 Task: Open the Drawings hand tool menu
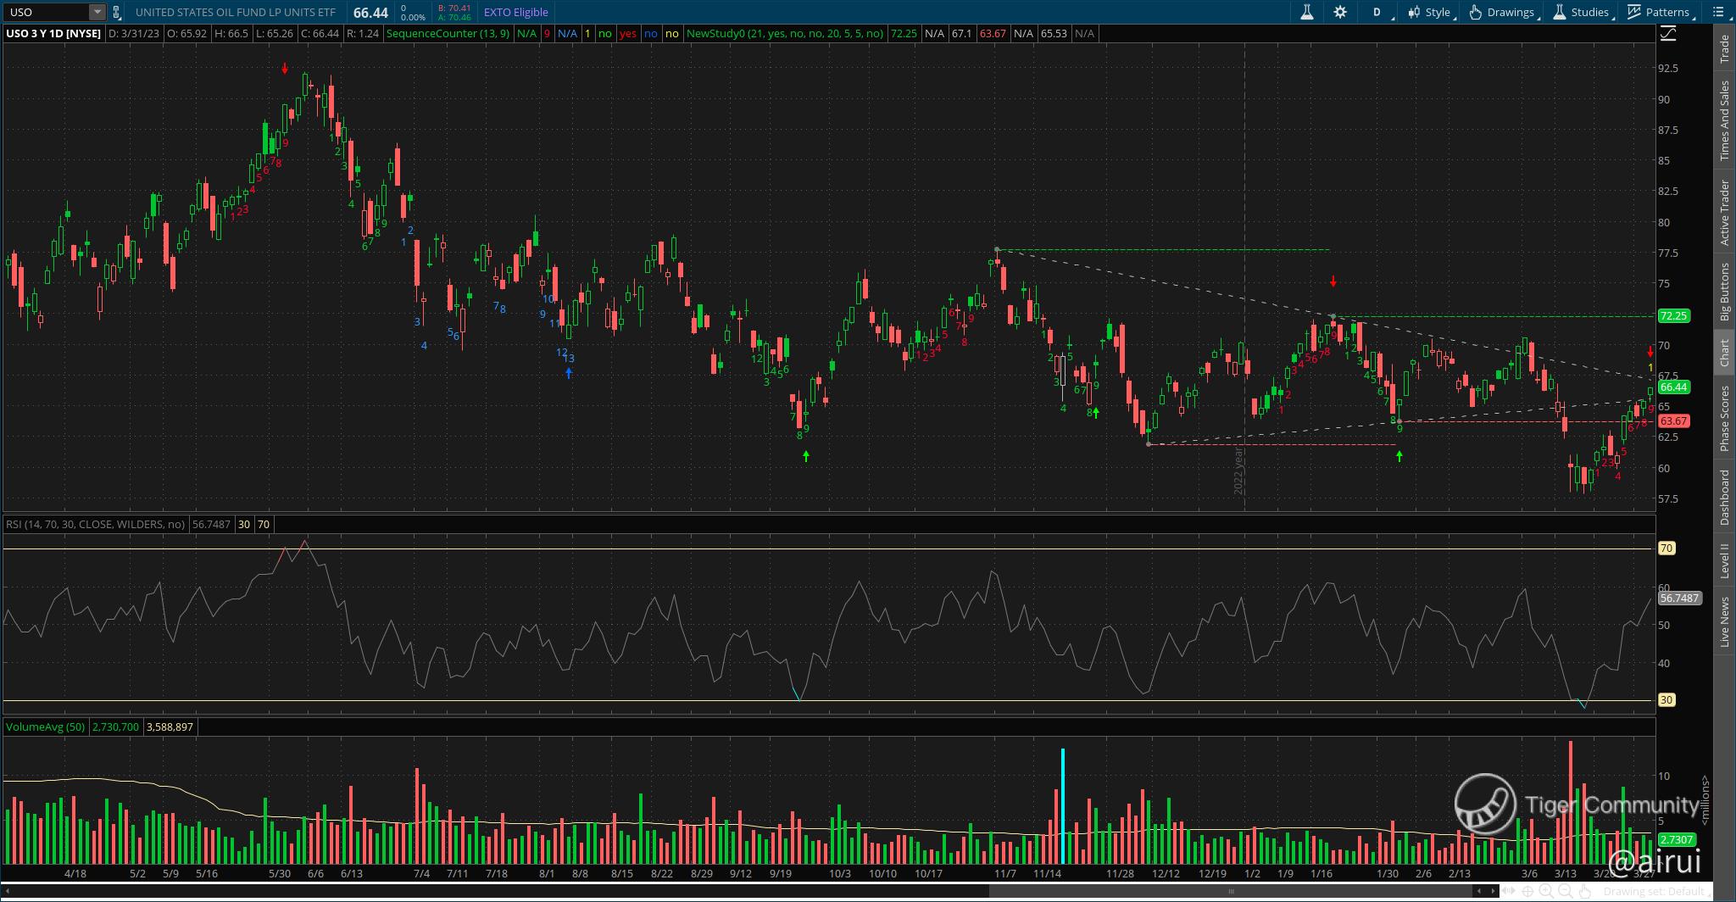[1503, 12]
